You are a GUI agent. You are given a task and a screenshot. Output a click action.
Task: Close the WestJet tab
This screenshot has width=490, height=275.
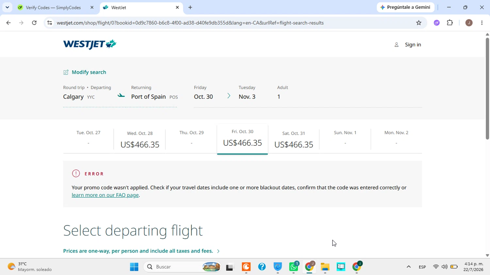click(177, 7)
